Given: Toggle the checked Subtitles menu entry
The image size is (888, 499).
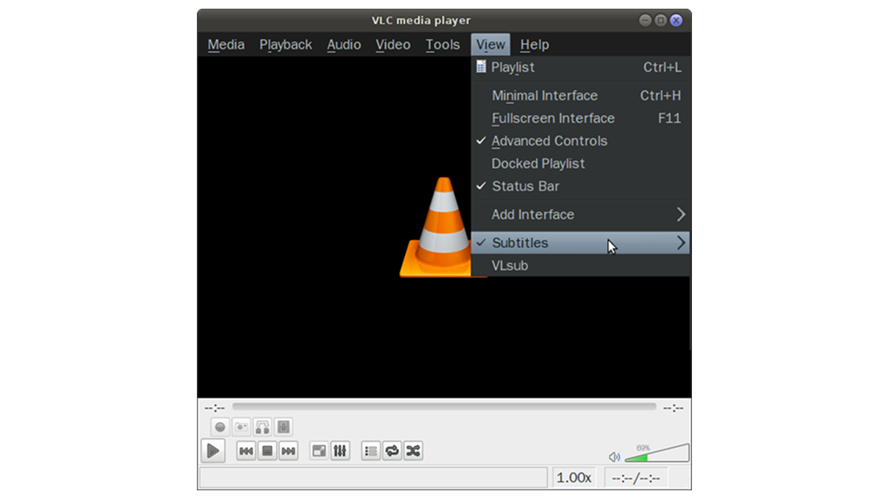Looking at the screenshot, I should click(519, 243).
